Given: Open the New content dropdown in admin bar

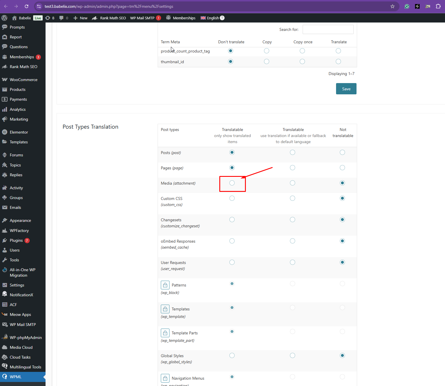Looking at the screenshot, I should point(80,18).
